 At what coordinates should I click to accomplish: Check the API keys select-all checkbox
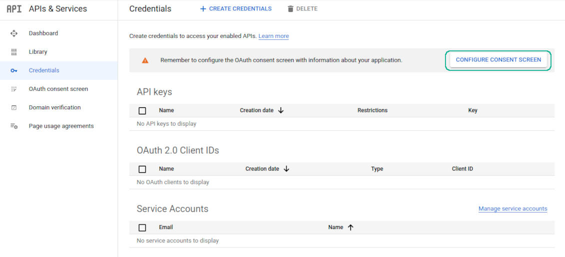pos(142,111)
